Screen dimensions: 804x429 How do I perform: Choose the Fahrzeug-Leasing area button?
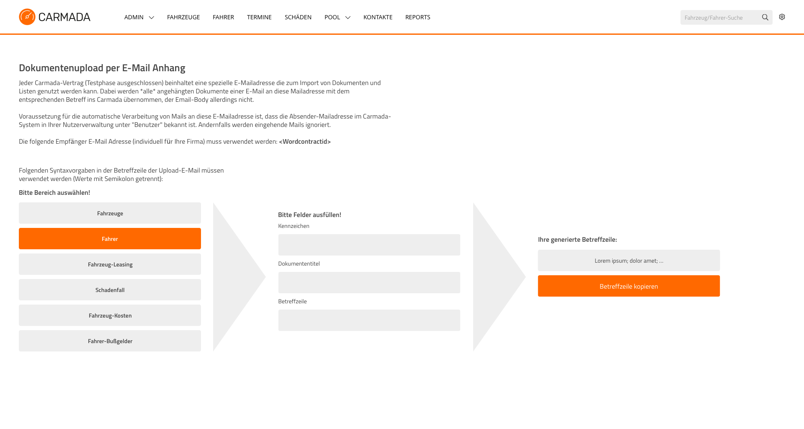coord(110,264)
